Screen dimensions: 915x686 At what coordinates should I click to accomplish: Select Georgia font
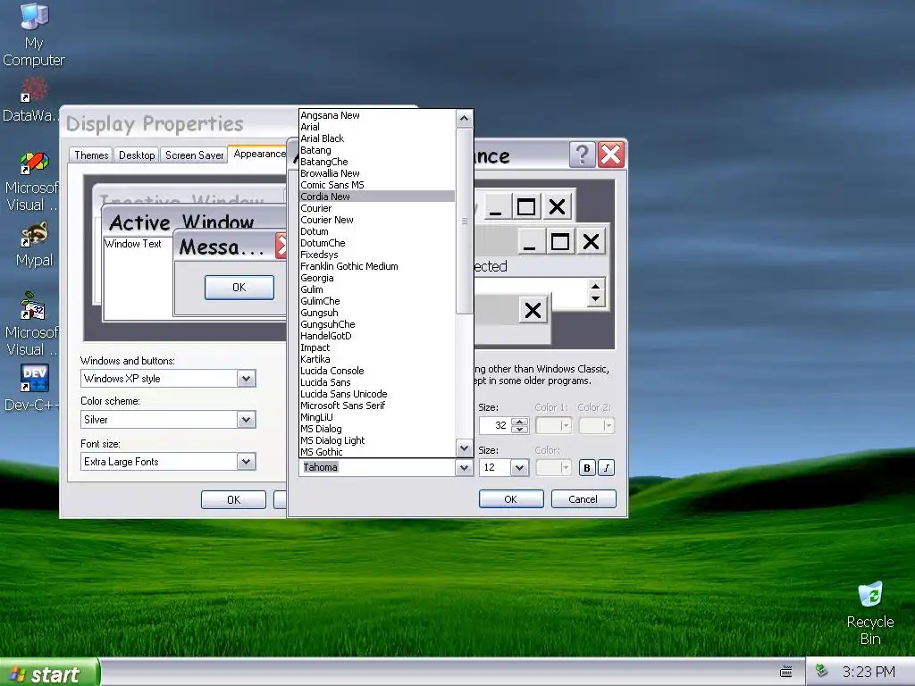pyautogui.click(x=377, y=279)
